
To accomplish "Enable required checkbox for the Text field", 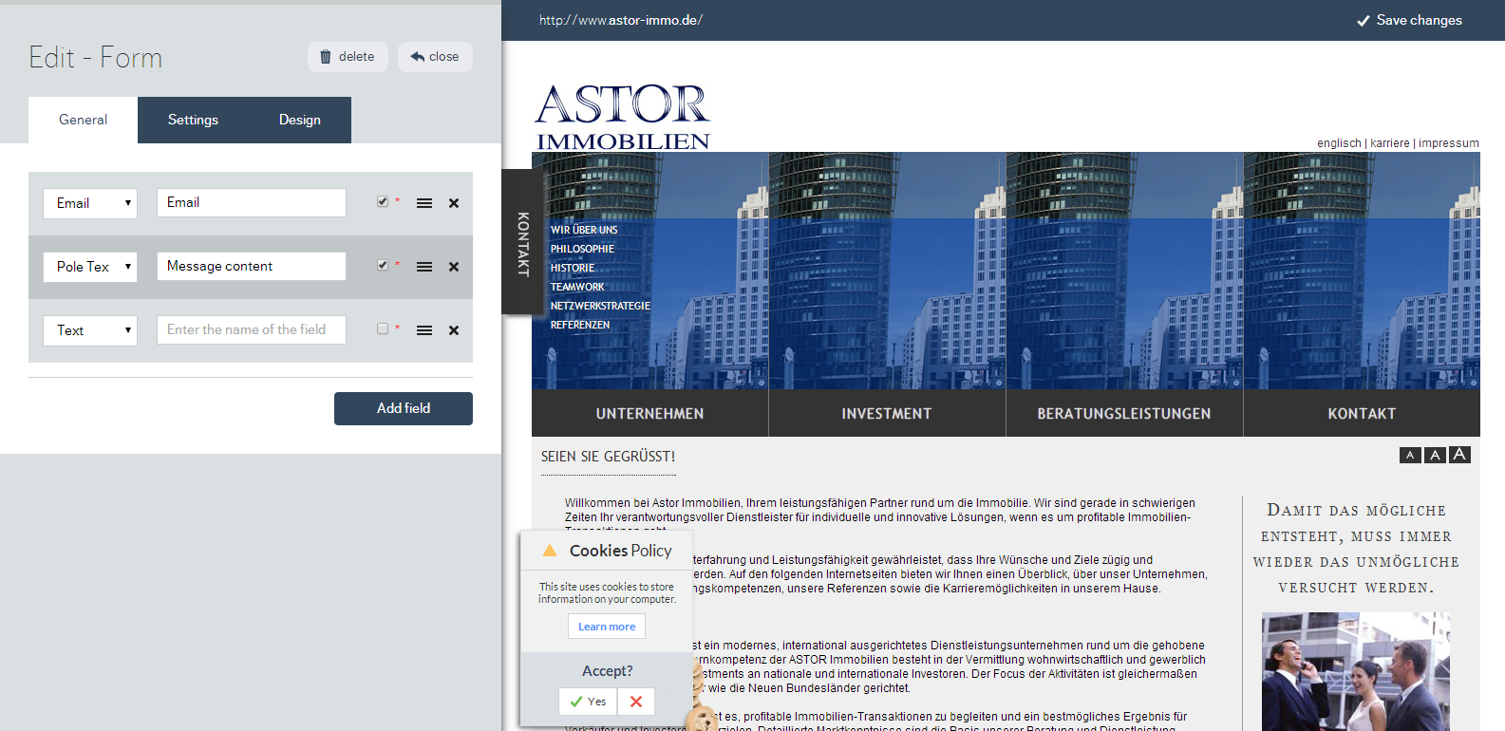I will click(383, 328).
